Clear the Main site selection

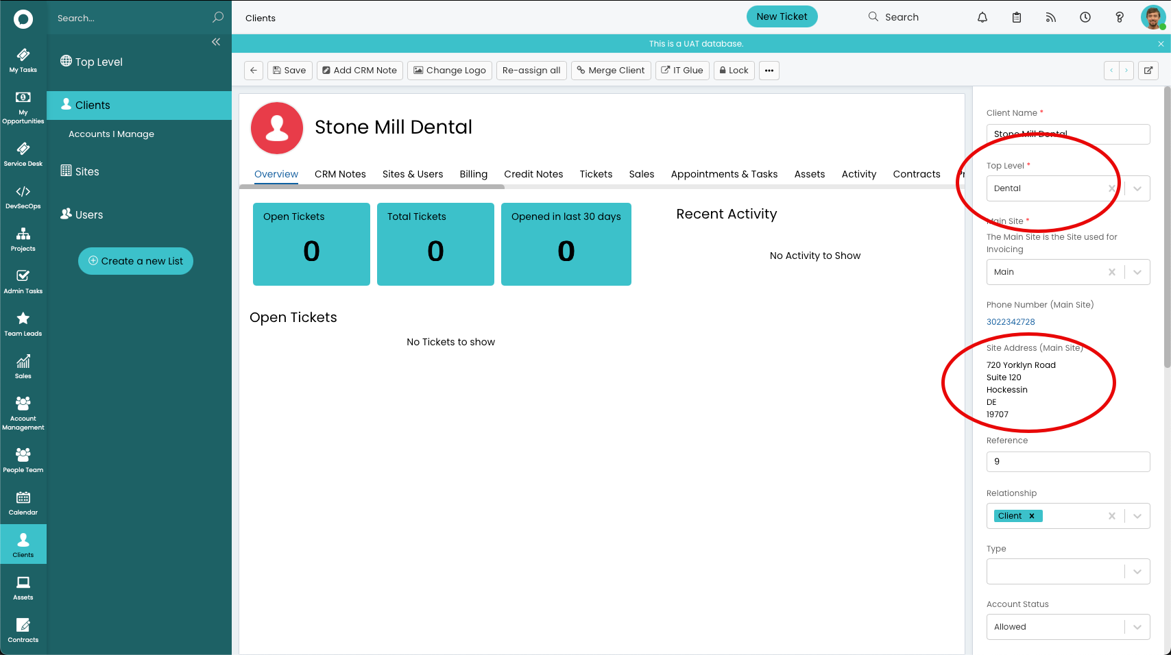(x=1112, y=272)
